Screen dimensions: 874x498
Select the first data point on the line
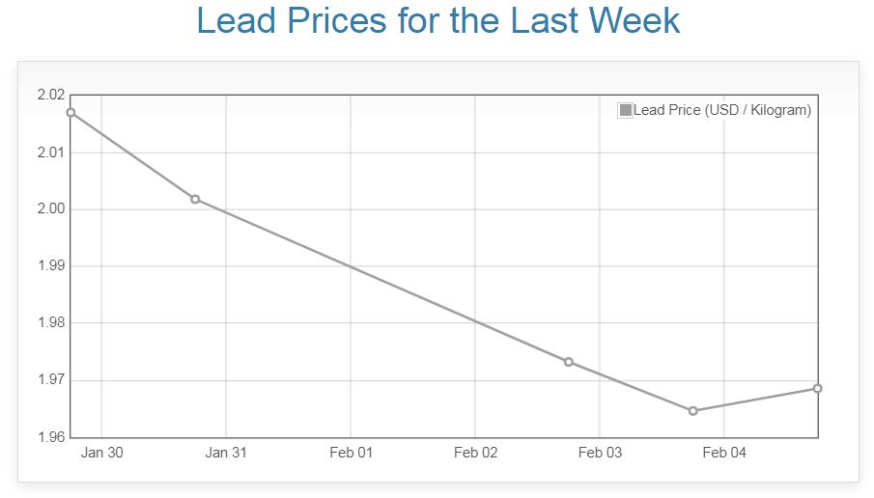point(70,113)
